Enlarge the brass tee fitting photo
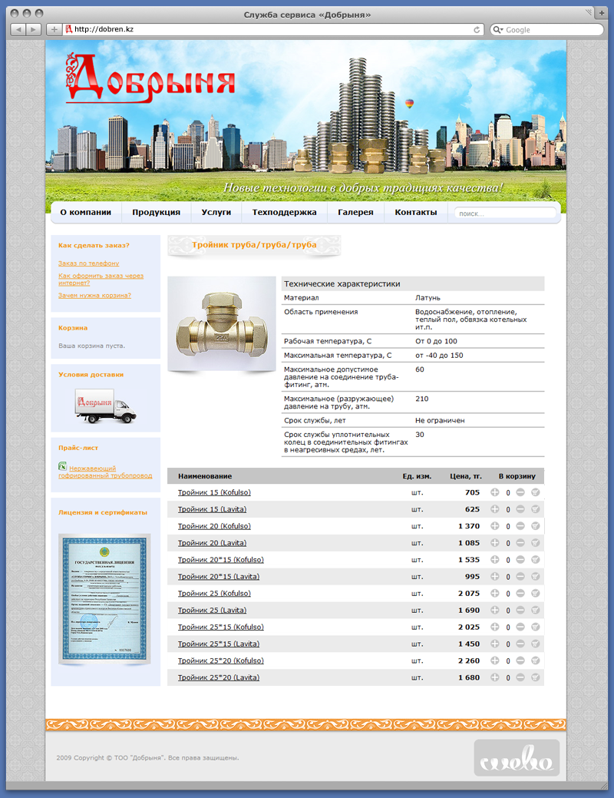The image size is (614, 798). point(222,324)
